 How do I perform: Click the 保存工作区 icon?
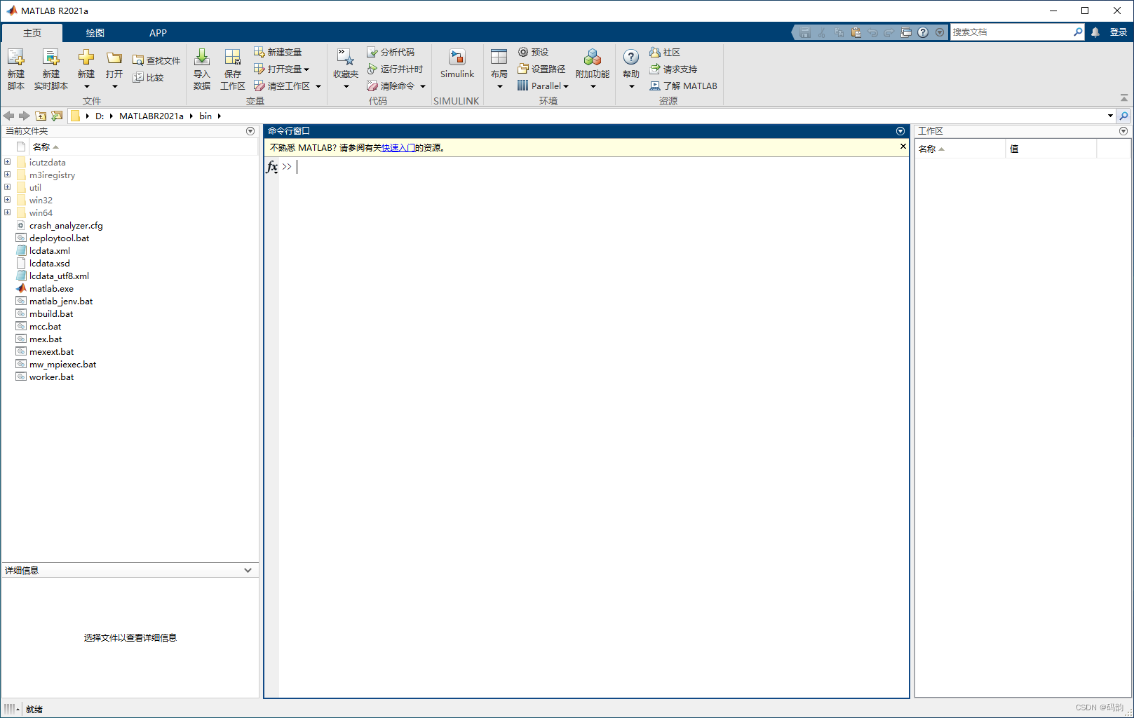[x=233, y=57]
